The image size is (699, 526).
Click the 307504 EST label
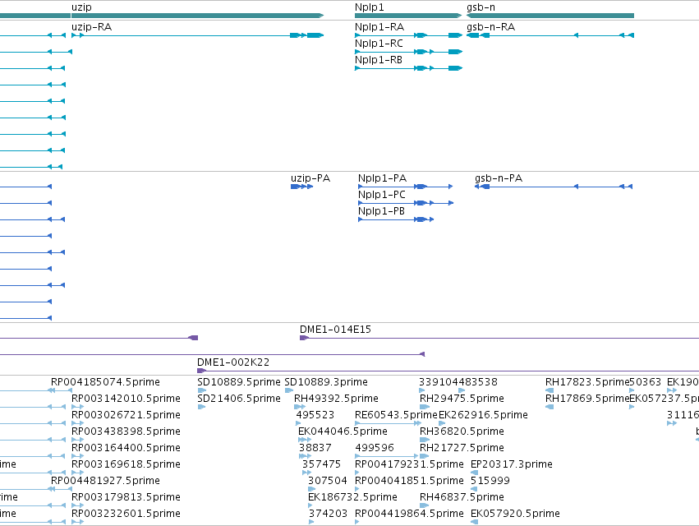point(328,481)
